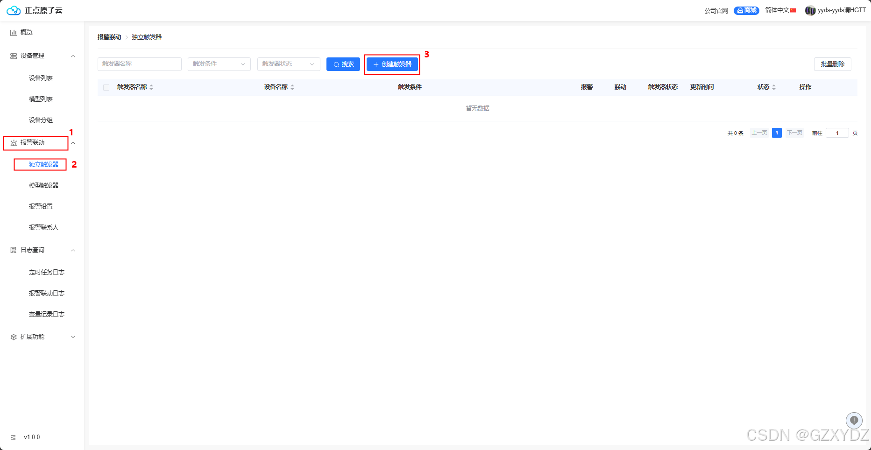This screenshot has height=450, width=871.
Task: Click the 上一页 pagination button
Action: click(759, 133)
